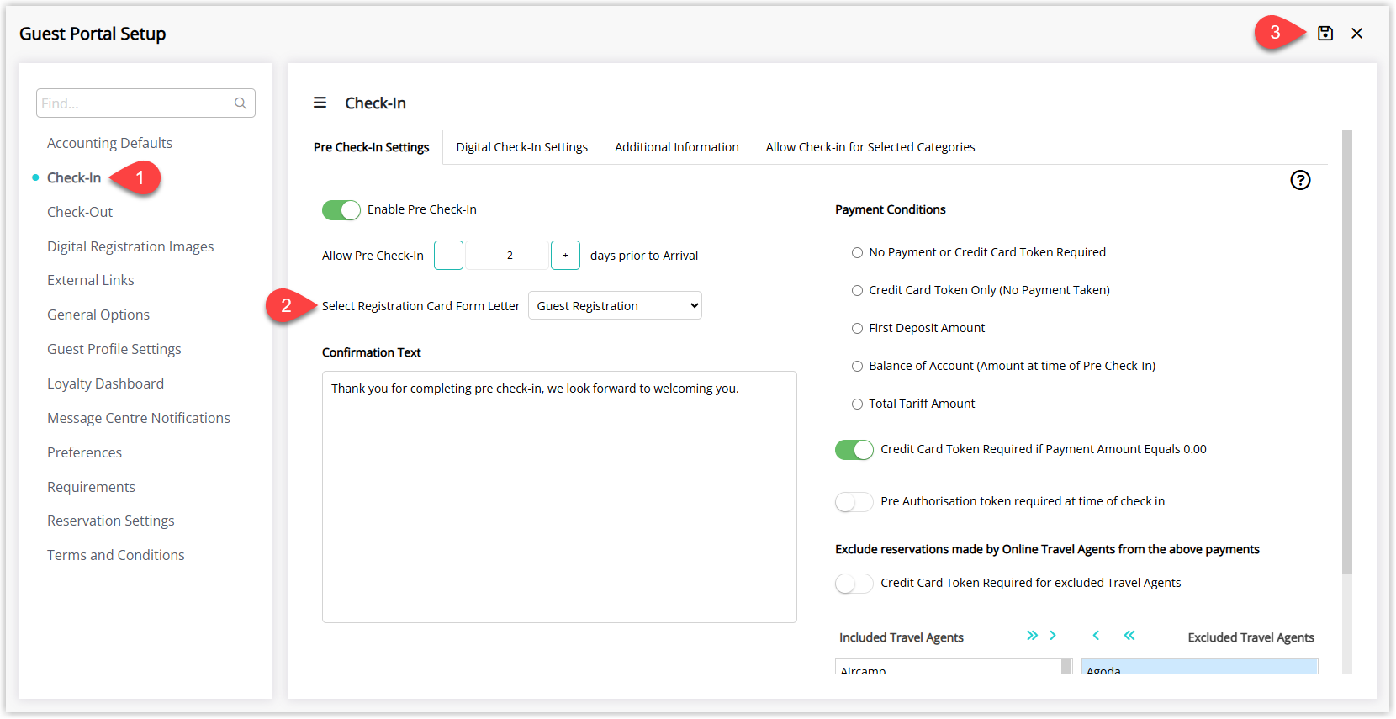Move all travel agents to excluded (double right arrow)

coord(1032,636)
